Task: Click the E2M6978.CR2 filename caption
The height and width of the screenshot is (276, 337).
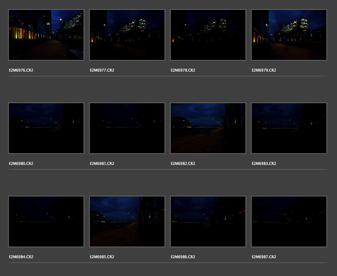Action: pyautogui.click(x=183, y=71)
